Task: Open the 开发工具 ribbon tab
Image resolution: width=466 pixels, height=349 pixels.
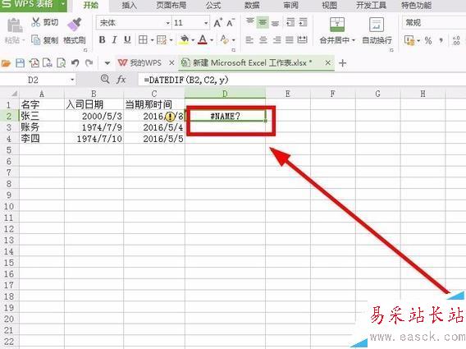Action: (371, 6)
